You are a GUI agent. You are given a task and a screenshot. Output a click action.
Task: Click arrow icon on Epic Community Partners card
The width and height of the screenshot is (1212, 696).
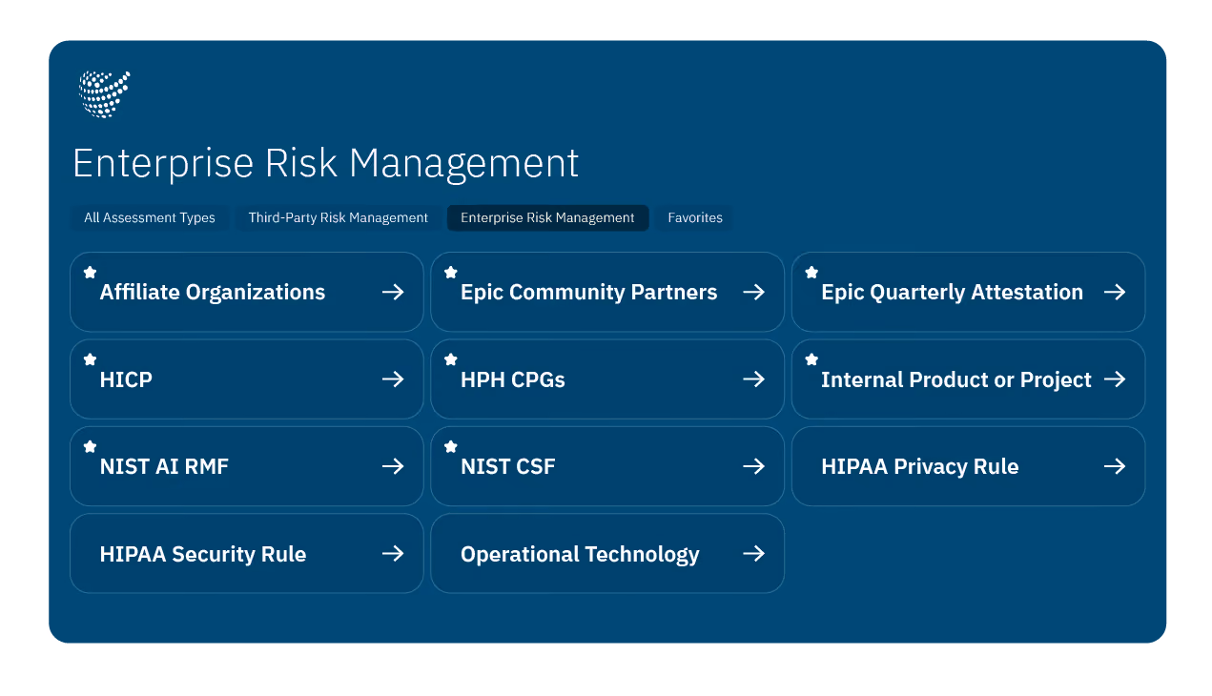click(753, 292)
